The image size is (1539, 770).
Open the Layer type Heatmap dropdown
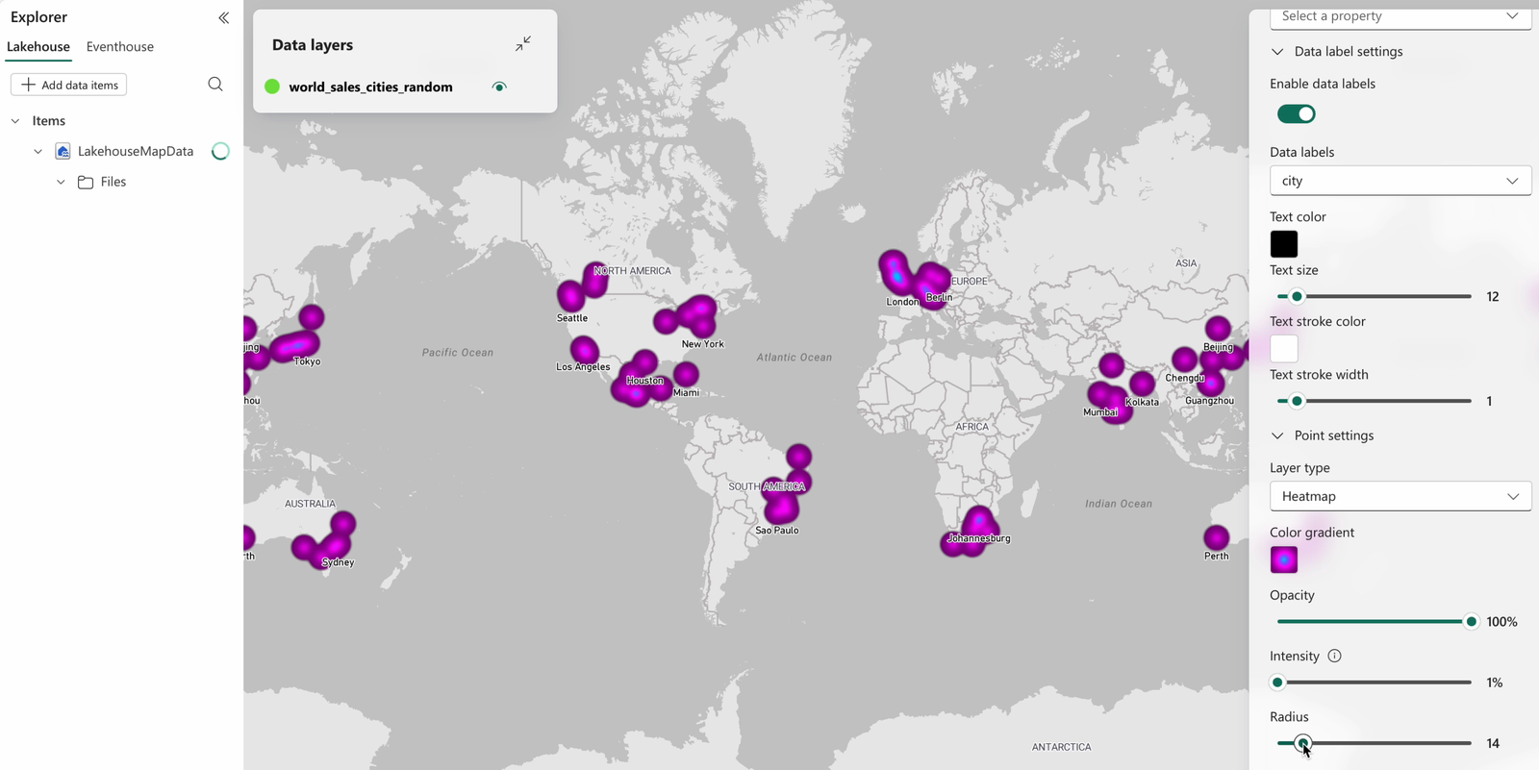[1400, 496]
